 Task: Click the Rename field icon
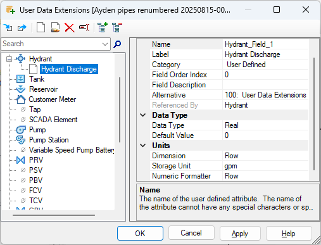point(84,27)
